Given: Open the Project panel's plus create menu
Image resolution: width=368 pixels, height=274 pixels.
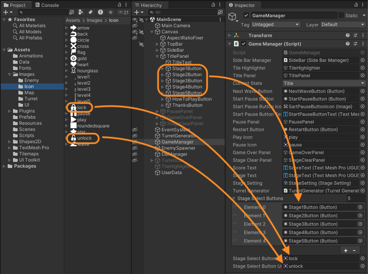Looking at the screenshot, I should [8, 12].
